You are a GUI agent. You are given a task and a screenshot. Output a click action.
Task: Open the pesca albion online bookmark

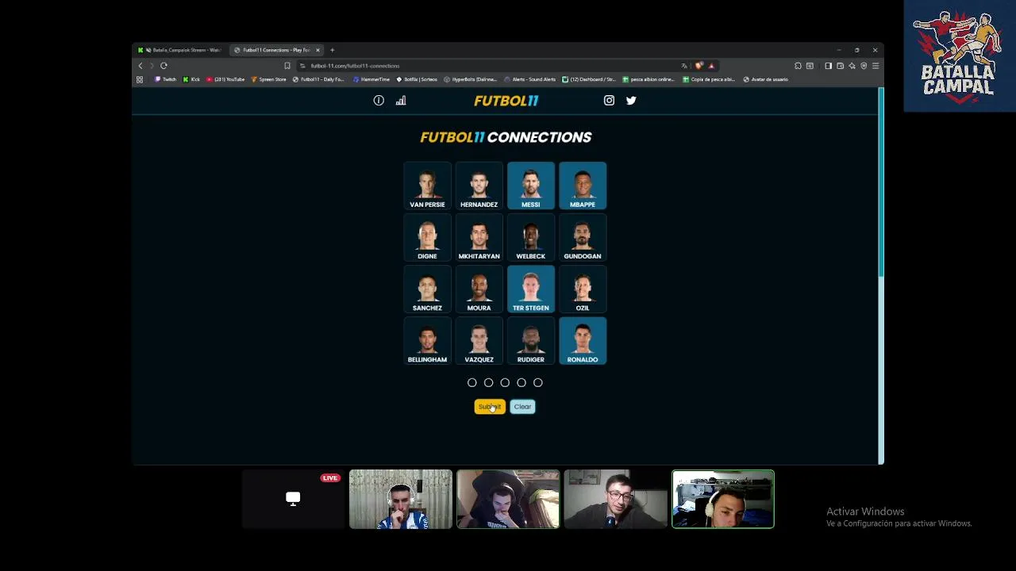pyautogui.click(x=648, y=79)
